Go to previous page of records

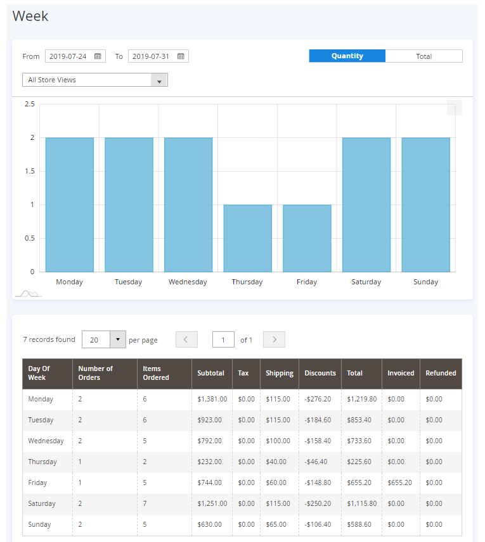(186, 339)
